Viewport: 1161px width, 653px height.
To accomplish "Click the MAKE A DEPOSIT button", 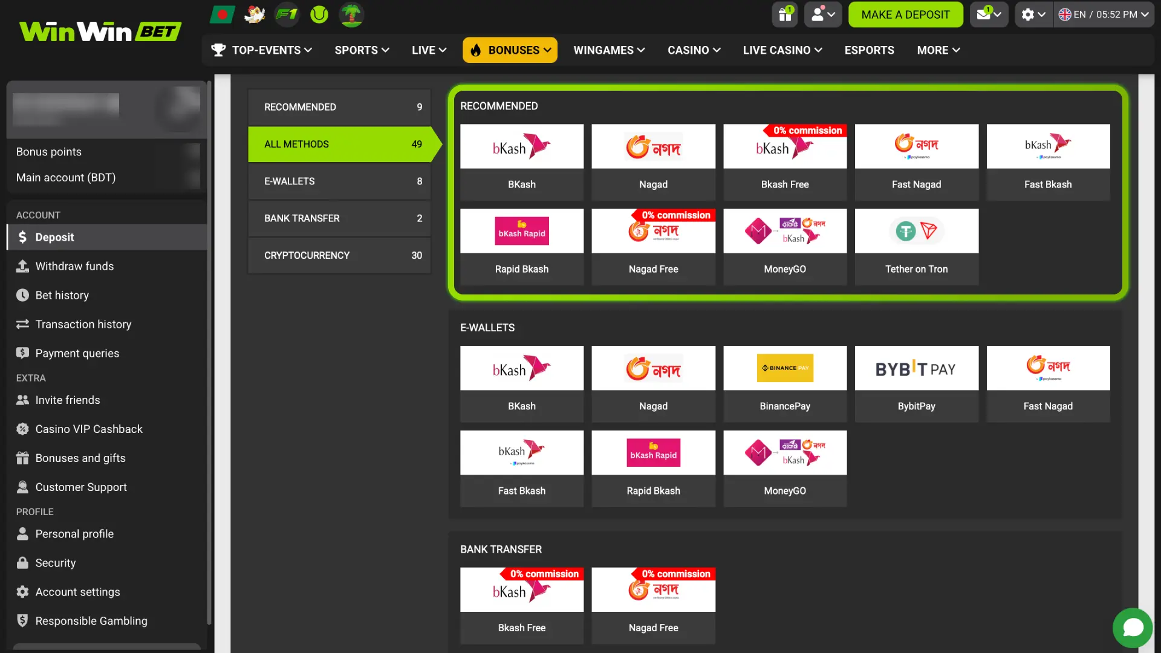I will point(905,15).
